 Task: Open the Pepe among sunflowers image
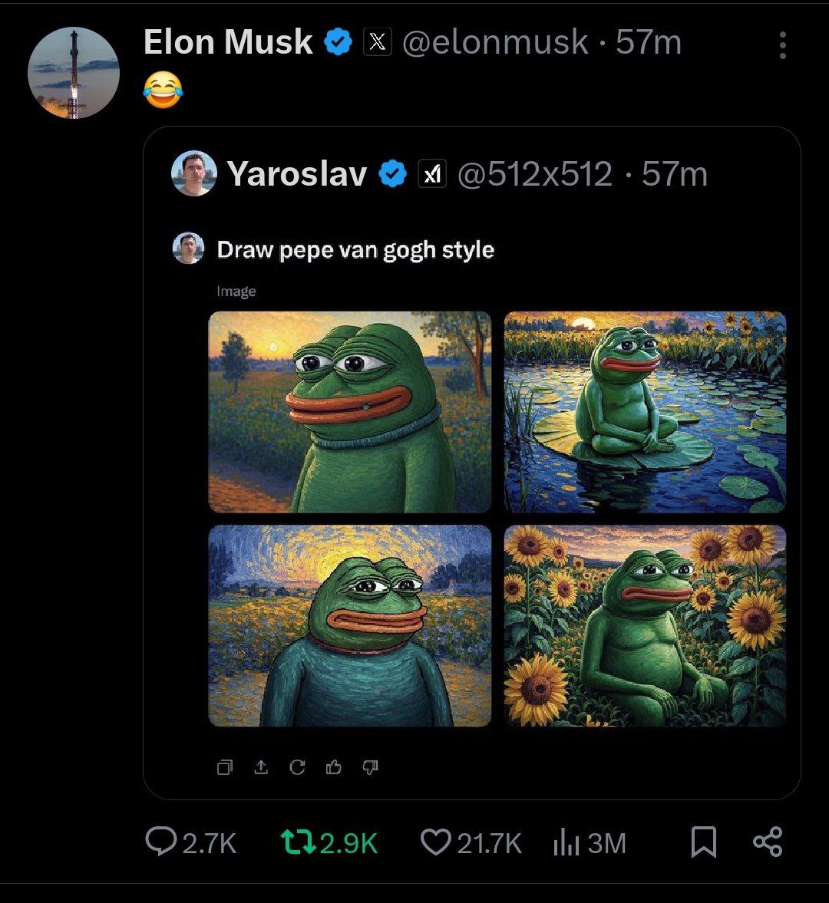tap(646, 625)
